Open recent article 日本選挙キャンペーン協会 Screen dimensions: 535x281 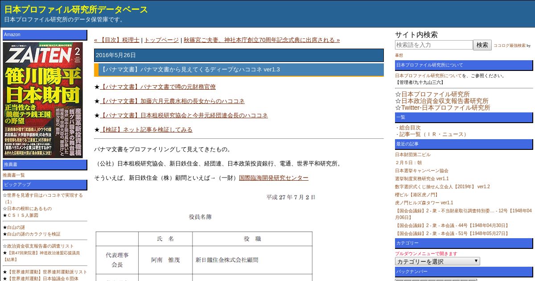point(422,171)
